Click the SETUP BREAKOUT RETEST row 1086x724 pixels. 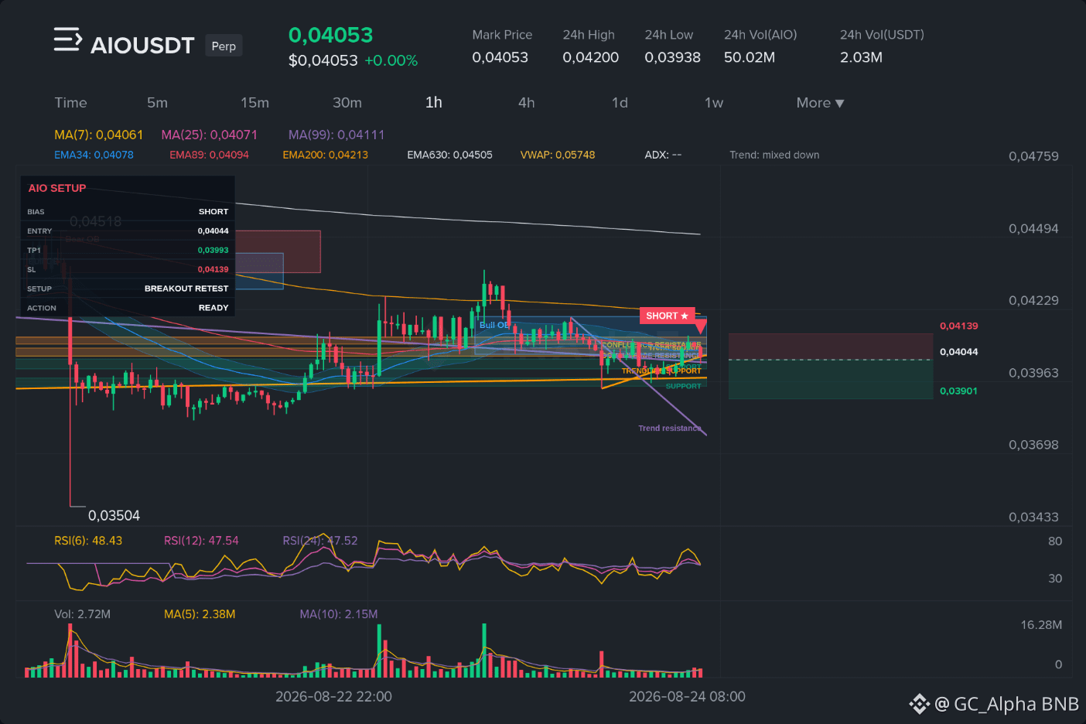coord(128,289)
